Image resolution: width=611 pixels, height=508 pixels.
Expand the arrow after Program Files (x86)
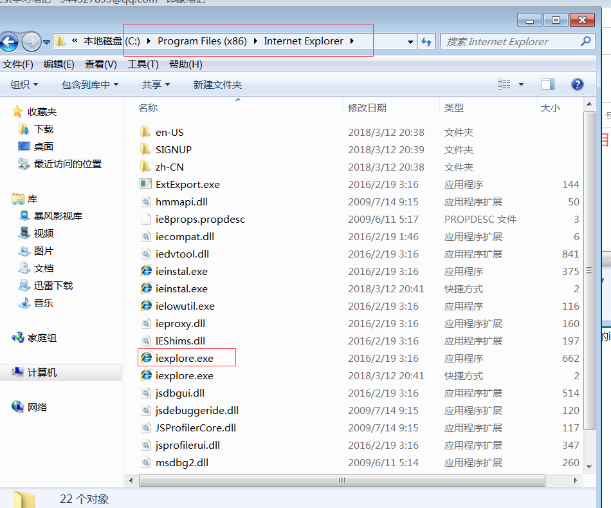[255, 41]
